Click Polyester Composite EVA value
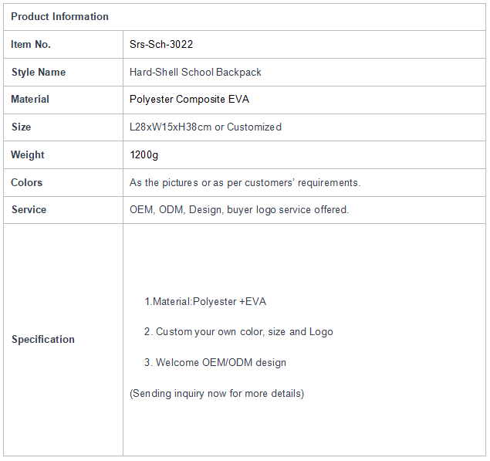This screenshot has width=490, height=461. point(189,100)
